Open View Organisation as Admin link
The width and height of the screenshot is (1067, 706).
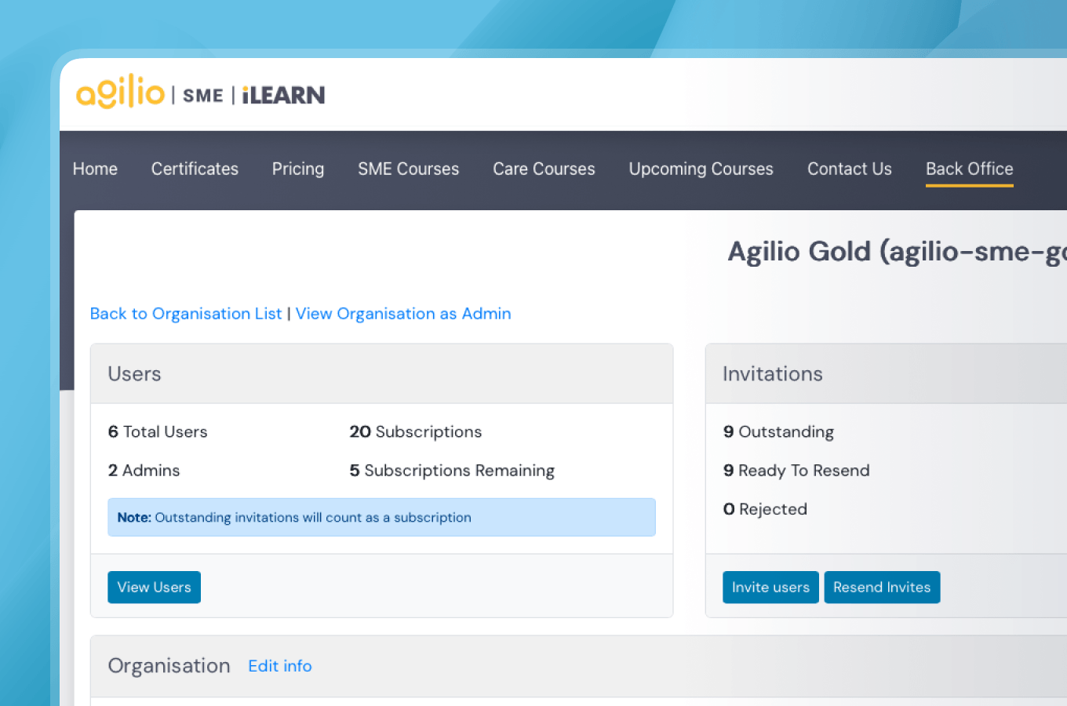click(x=403, y=314)
